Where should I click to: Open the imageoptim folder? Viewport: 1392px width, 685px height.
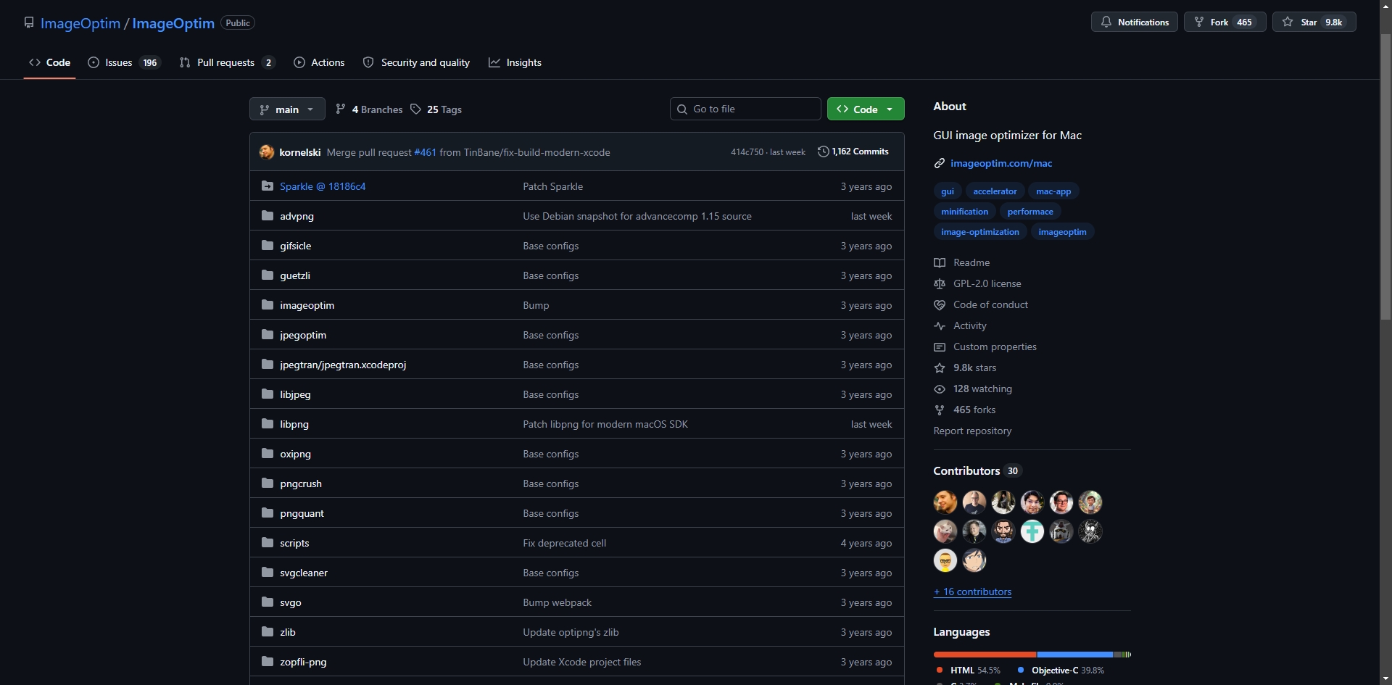[307, 305]
